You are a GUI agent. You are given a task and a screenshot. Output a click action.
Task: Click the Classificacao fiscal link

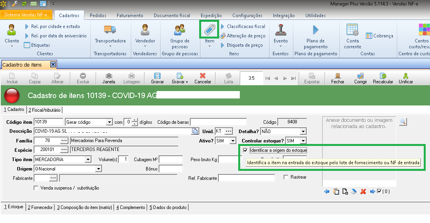246,26
